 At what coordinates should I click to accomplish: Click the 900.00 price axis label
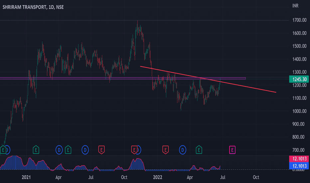pos(299,124)
